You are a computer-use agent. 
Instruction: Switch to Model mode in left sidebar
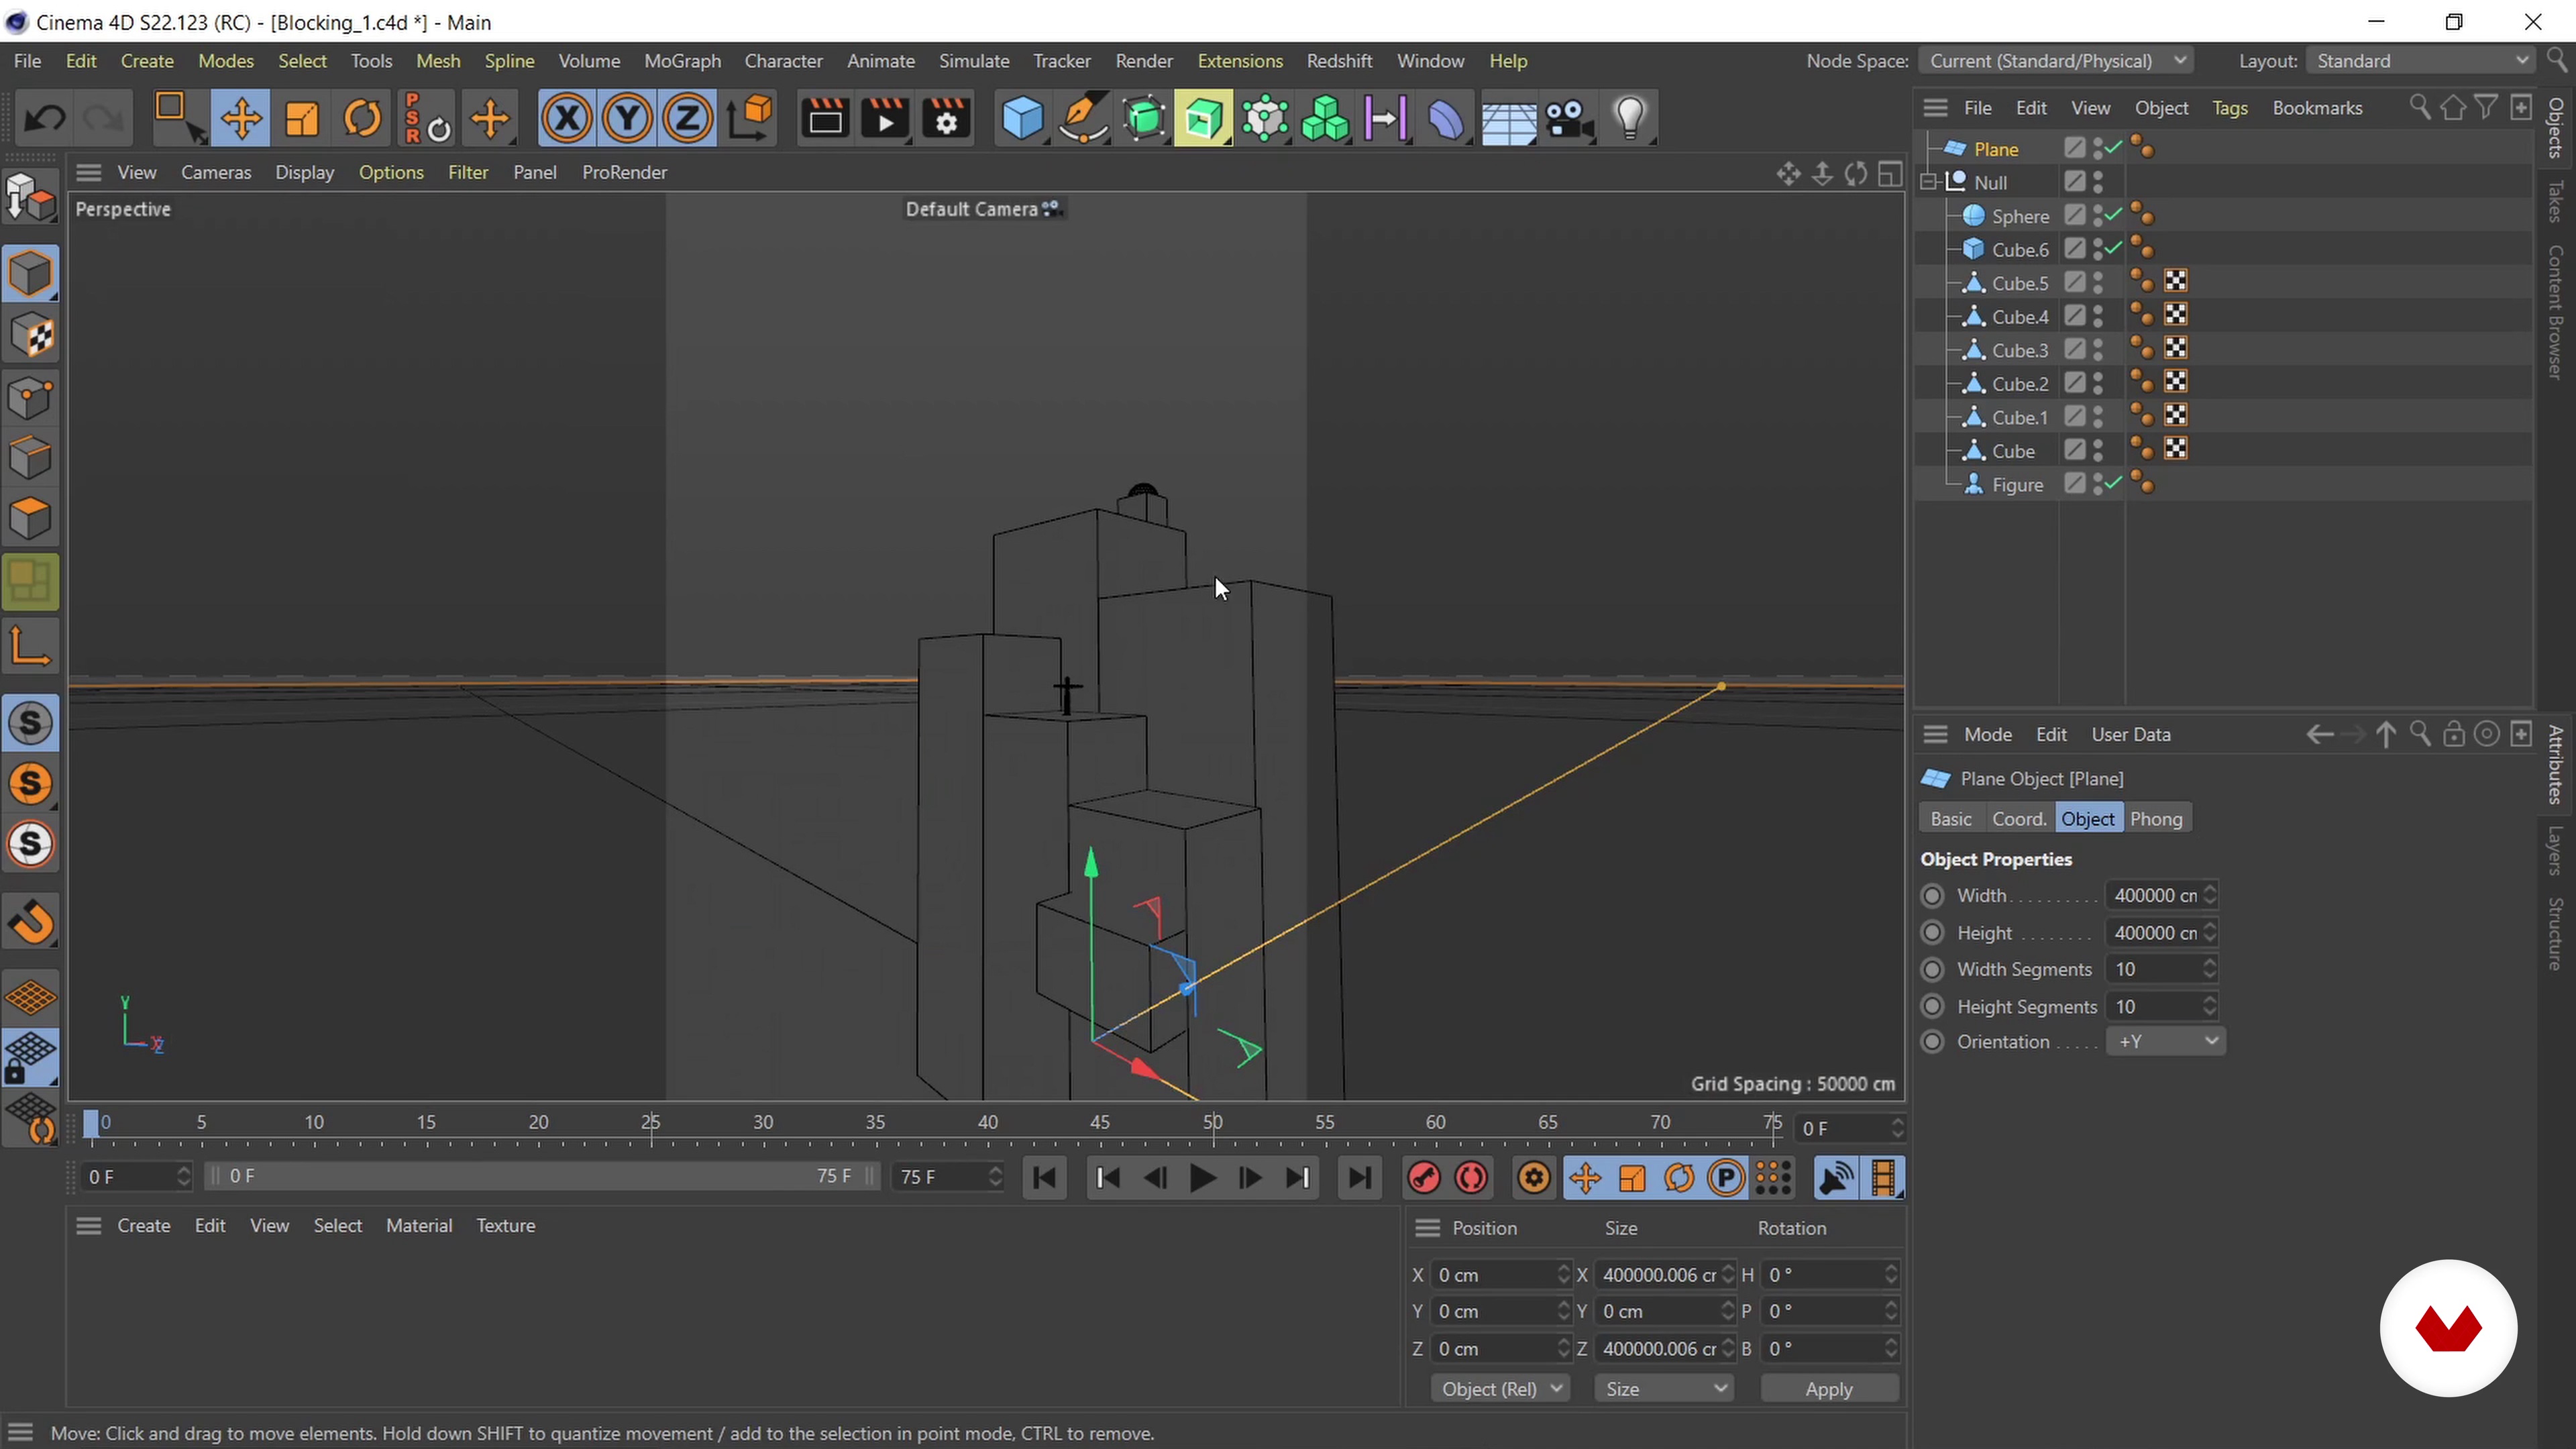point(31,274)
